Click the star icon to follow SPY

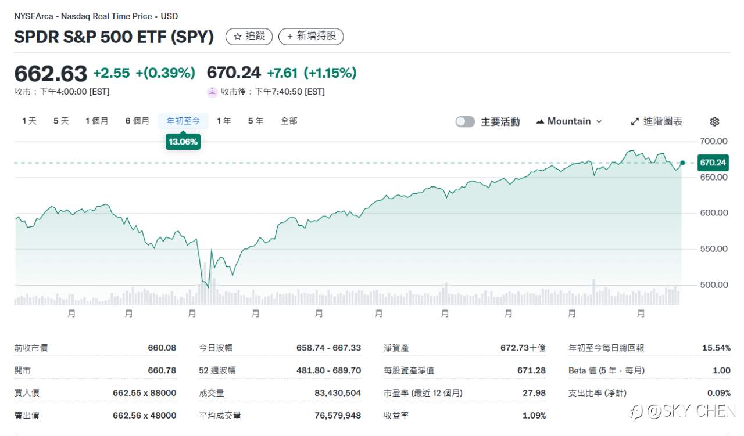pos(237,37)
